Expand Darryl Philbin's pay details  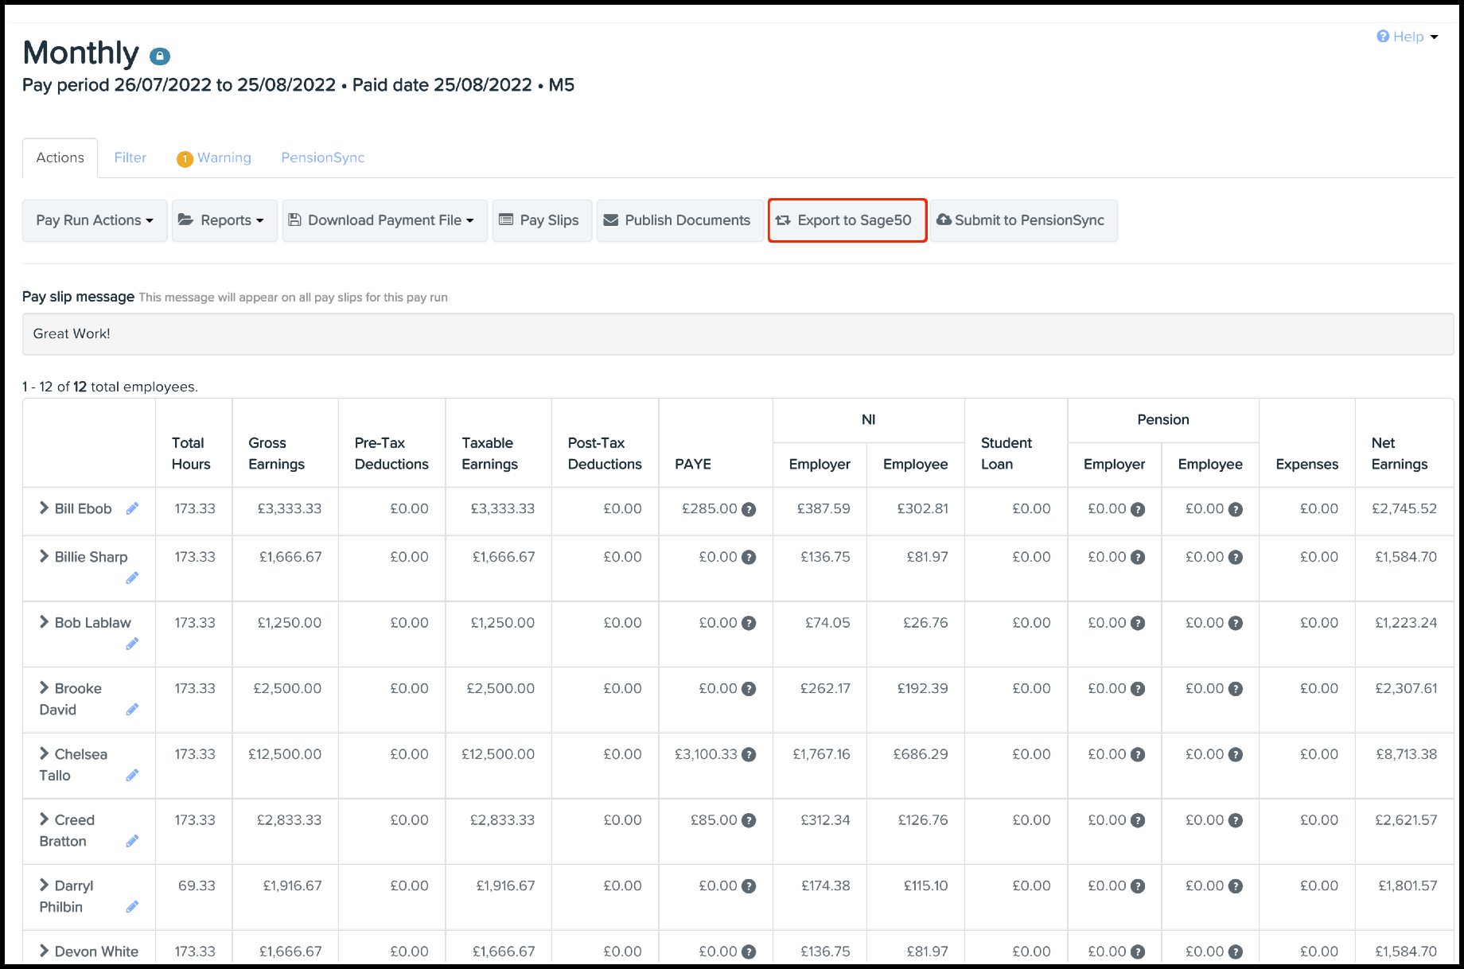[45, 885]
